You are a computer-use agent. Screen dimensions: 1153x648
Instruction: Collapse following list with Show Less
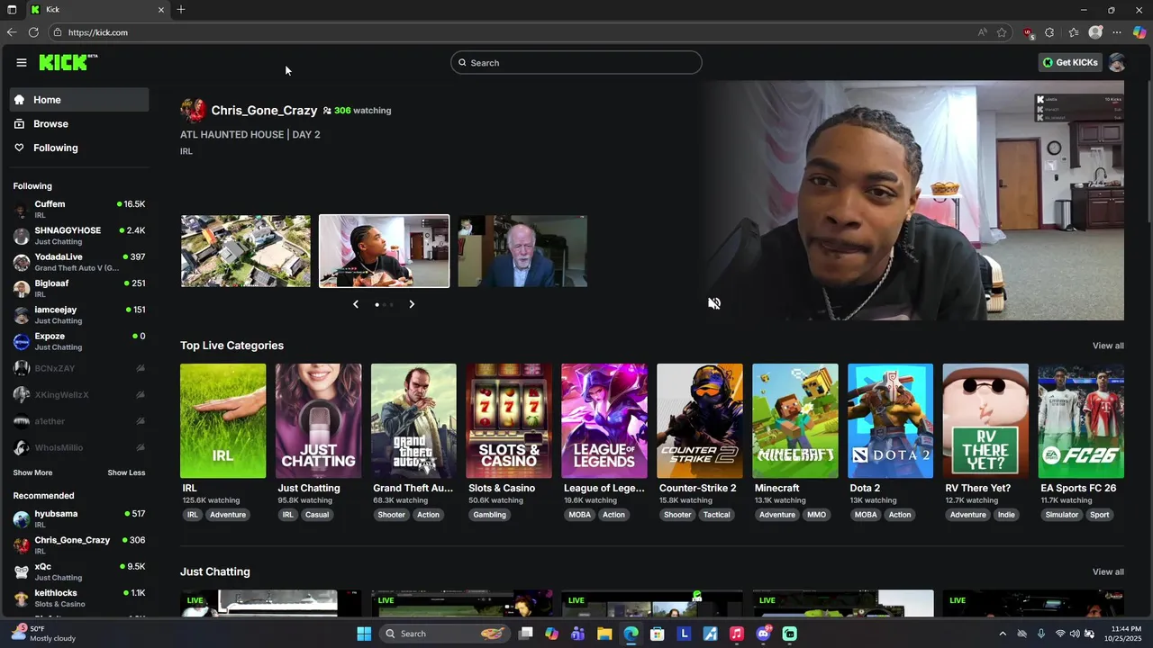tap(126, 472)
